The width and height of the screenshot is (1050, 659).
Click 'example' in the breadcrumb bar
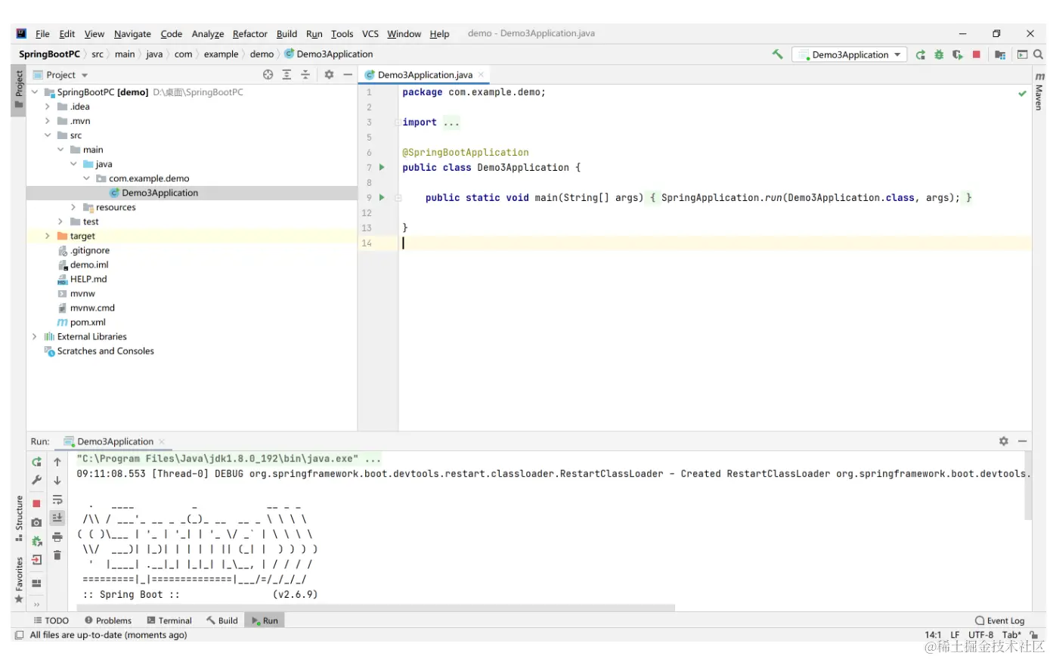pos(221,54)
